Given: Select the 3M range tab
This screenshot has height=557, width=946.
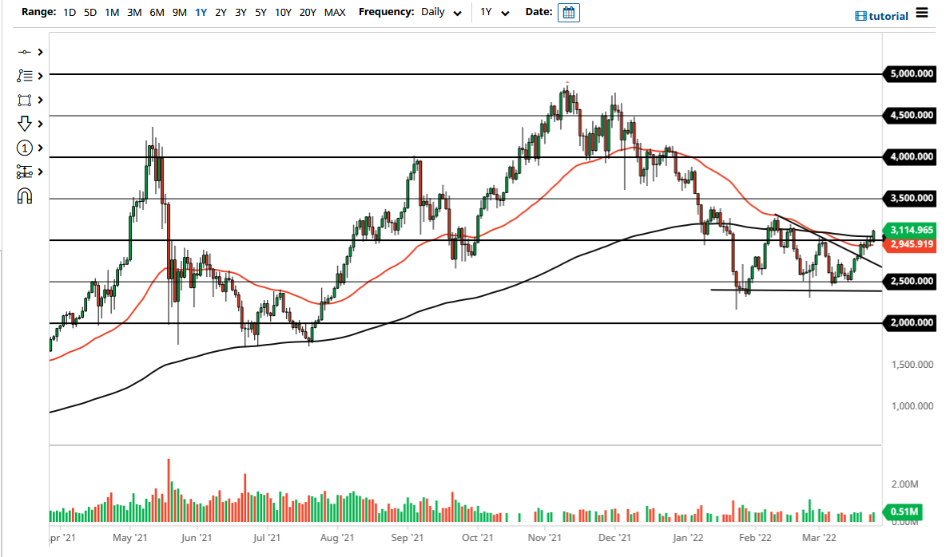Looking at the screenshot, I should 133,13.
